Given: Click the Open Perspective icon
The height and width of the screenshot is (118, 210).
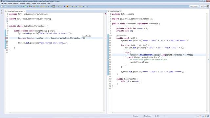Looking at the screenshot, I should [x=202, y=7].
